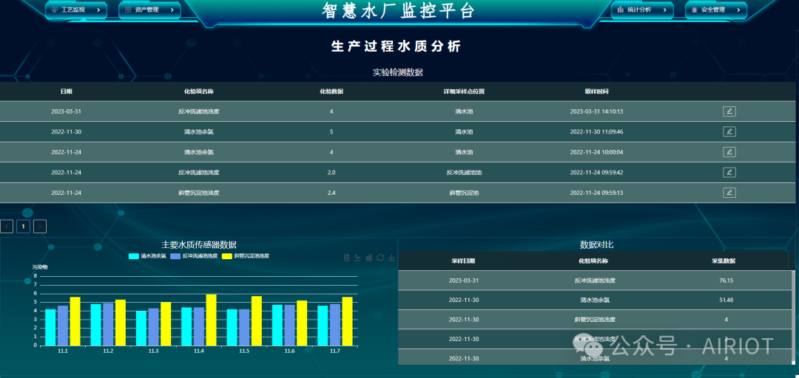The image size is (799, 378).
Task: Click the 51.48 value in 数据对比
Action: click(x=726, y=300)
